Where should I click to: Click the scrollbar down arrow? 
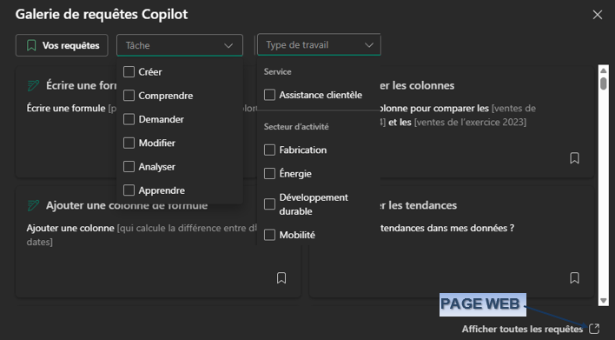(x=603, y=301)
